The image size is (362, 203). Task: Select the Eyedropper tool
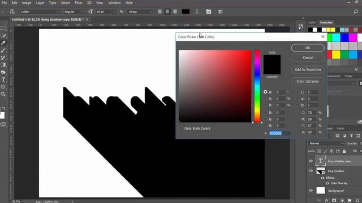3,43
